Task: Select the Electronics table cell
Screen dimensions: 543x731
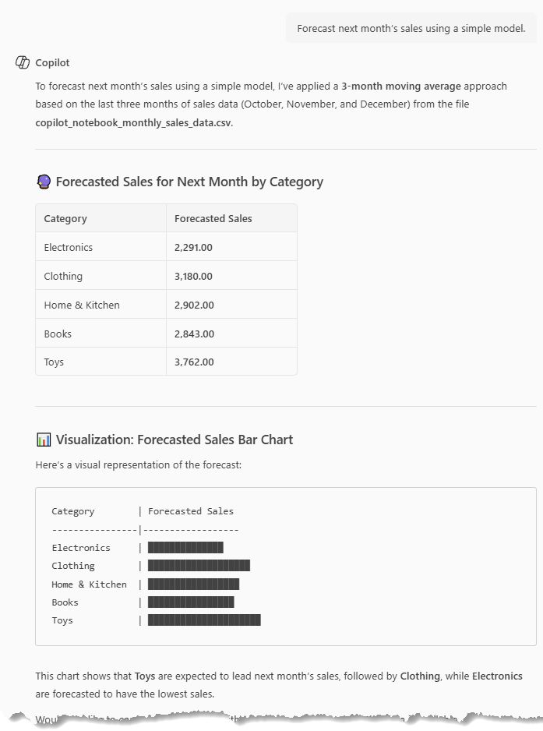Action: [69, 247]
